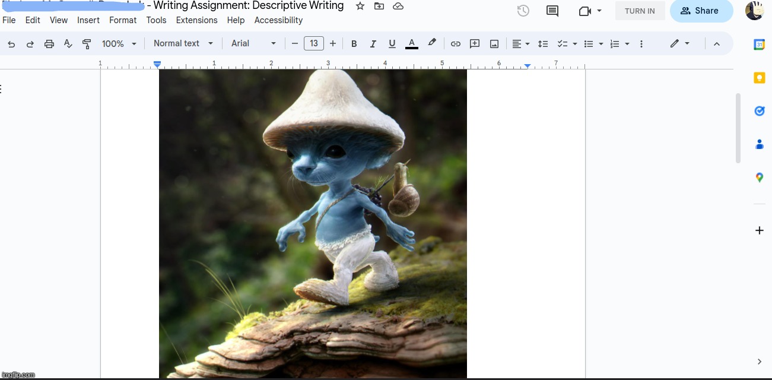Insert image using toolbar picture icon
Screen dimensions: 772x380
(x=494, y=44)
